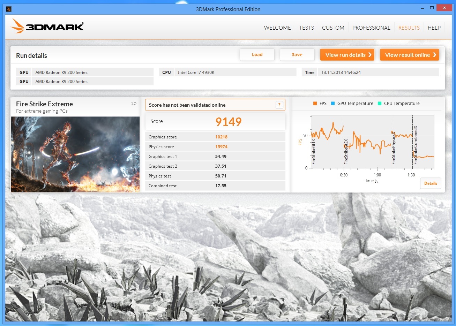Click the timestamp 13.11.2013 14:46:24

point(341,73)
